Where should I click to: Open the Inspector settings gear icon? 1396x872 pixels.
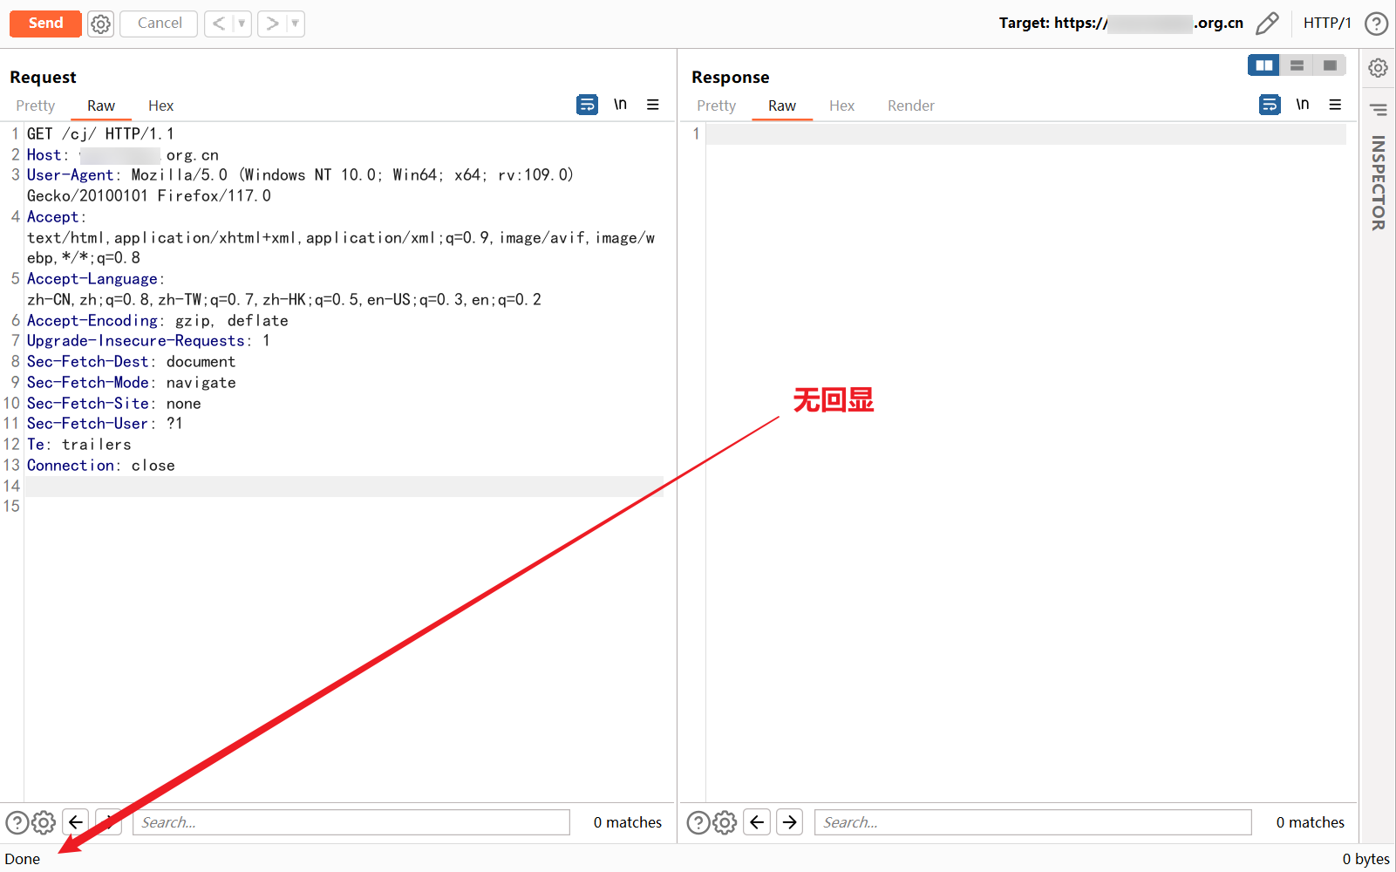pyautogui.click(x=1378, y=68)
